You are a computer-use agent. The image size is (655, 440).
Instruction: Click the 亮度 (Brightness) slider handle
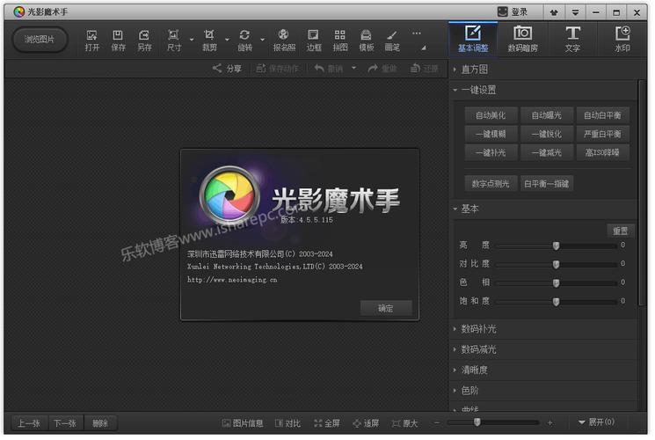tap(556, 246)
